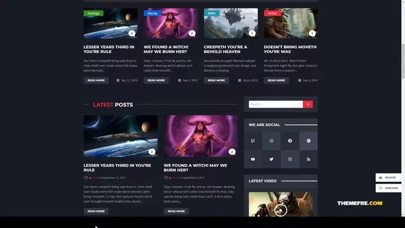Open the Related side button
The height and width of the screenshot is (228, 405).
389,177
